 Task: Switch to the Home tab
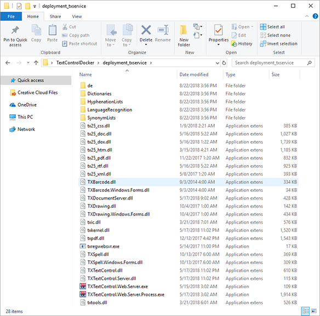click(33, 16)
